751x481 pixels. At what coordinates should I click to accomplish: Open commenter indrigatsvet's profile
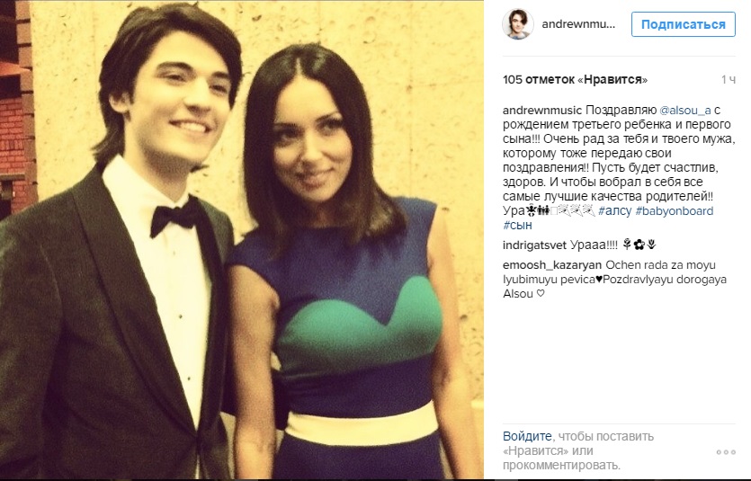tap(534, 245)
